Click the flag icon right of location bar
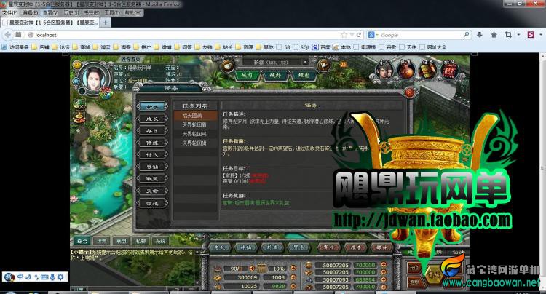The height and width of the screenshot is (294, 546). click(323, 65)
